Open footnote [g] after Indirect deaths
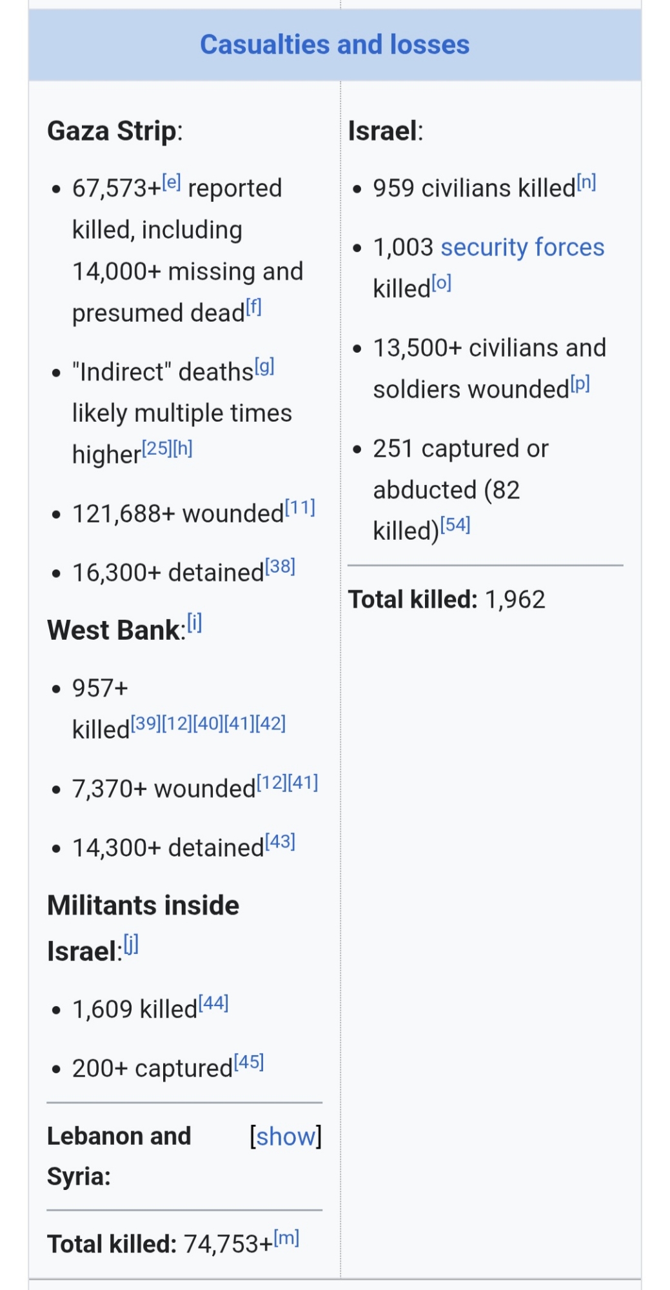The height and width of the screenshot is (1290, 670). [264, 366]
